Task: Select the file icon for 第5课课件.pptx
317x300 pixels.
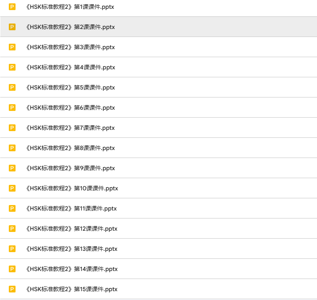Action: 12,87
